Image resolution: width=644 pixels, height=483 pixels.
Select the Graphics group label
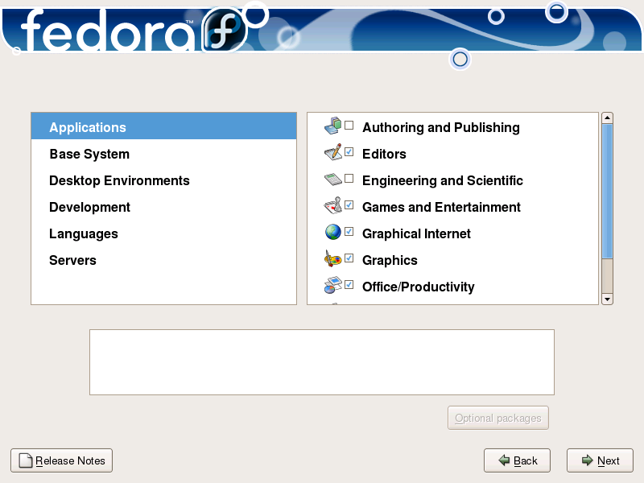click(x=390, y=260)
